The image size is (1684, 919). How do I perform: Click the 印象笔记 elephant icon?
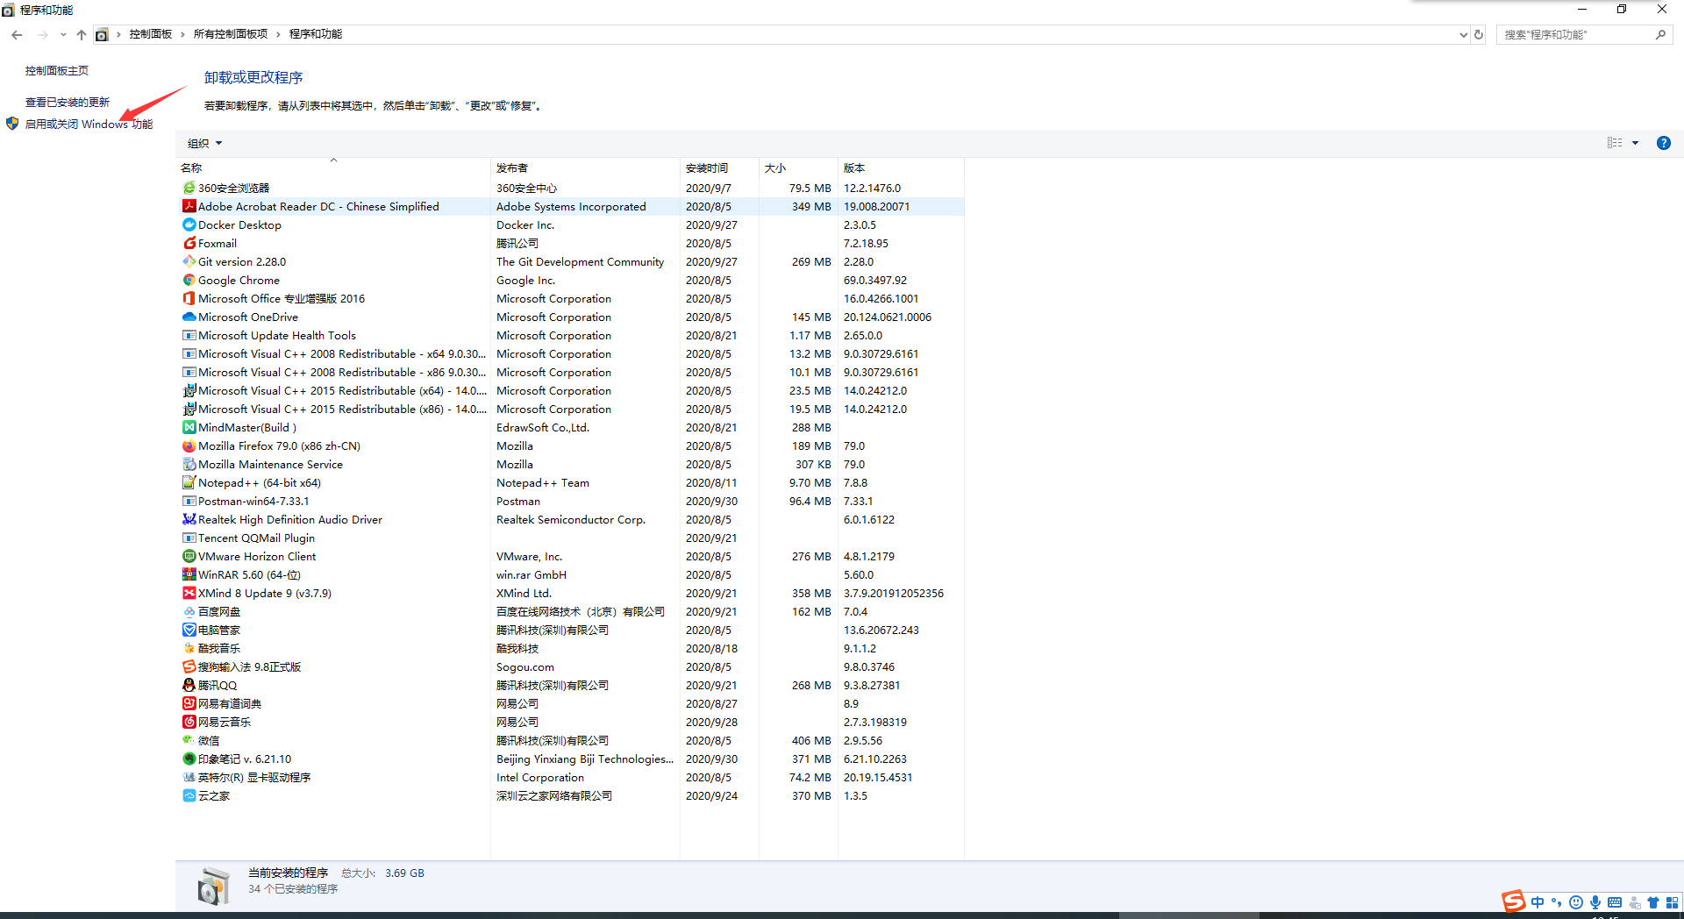click(189, 759)
